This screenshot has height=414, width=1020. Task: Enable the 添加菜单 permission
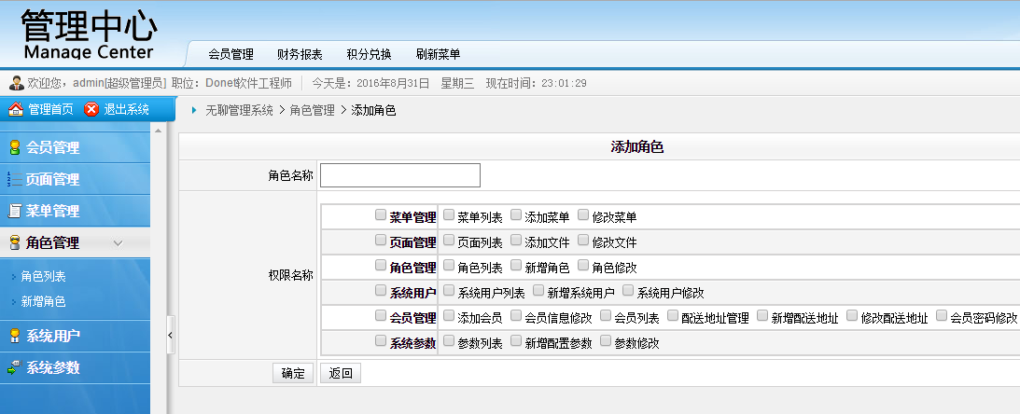coord(516,214)
